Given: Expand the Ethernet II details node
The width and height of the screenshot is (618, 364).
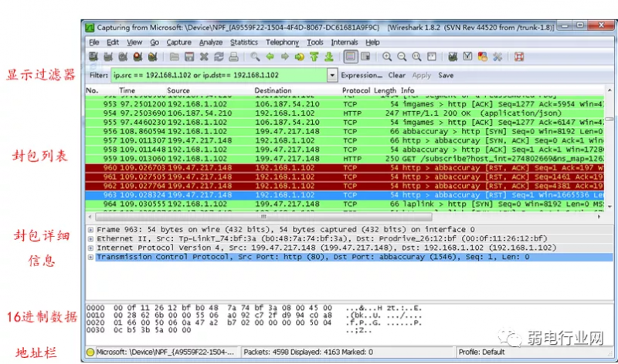Looking at the screenshot, I should point(91,239).
